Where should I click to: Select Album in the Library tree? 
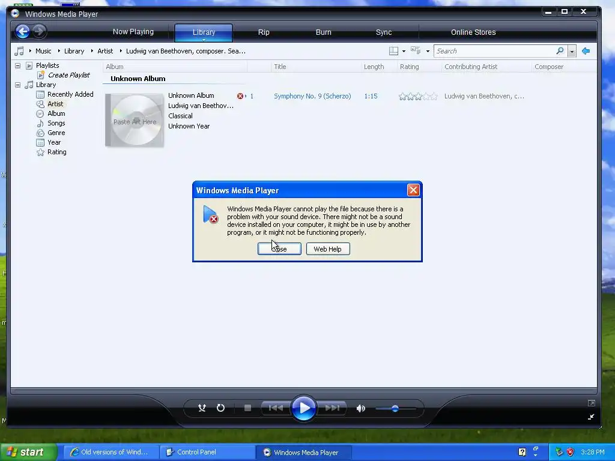56,113
